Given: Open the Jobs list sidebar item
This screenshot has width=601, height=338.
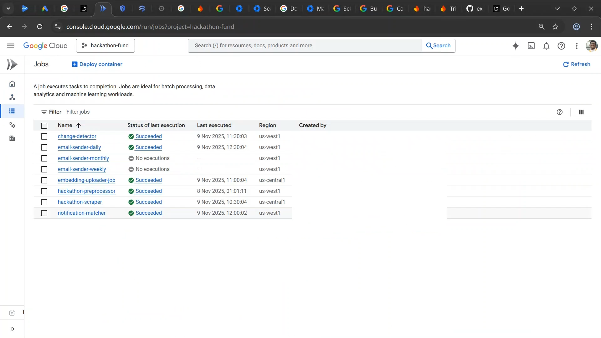Looking at the screenshot, I should pyautogui.click(x=12, y=111).
